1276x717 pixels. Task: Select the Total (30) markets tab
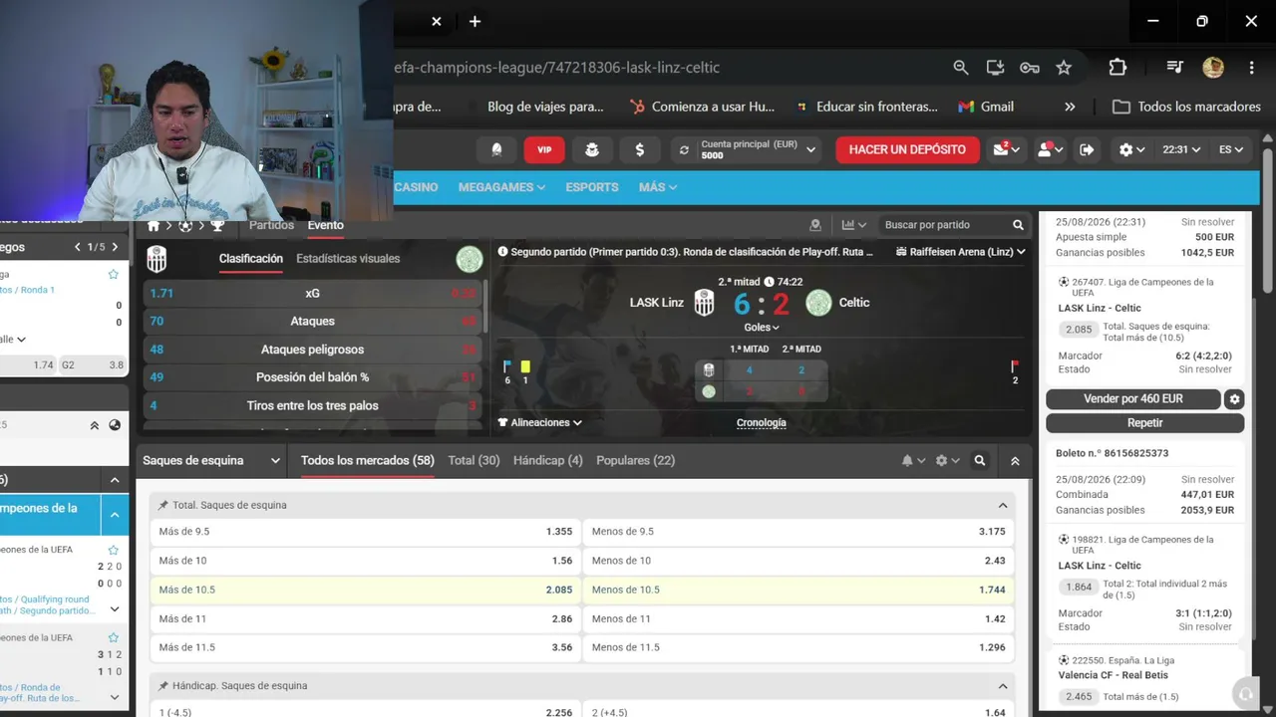tap(474, 460)
